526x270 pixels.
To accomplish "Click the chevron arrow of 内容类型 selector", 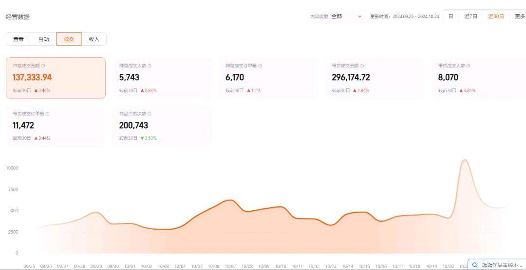I will click(360, 16).
